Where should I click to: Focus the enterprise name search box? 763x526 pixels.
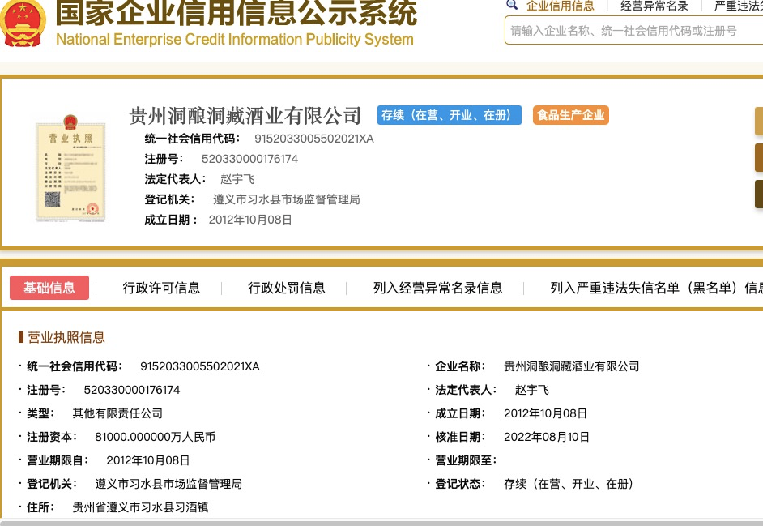(632, 31)
